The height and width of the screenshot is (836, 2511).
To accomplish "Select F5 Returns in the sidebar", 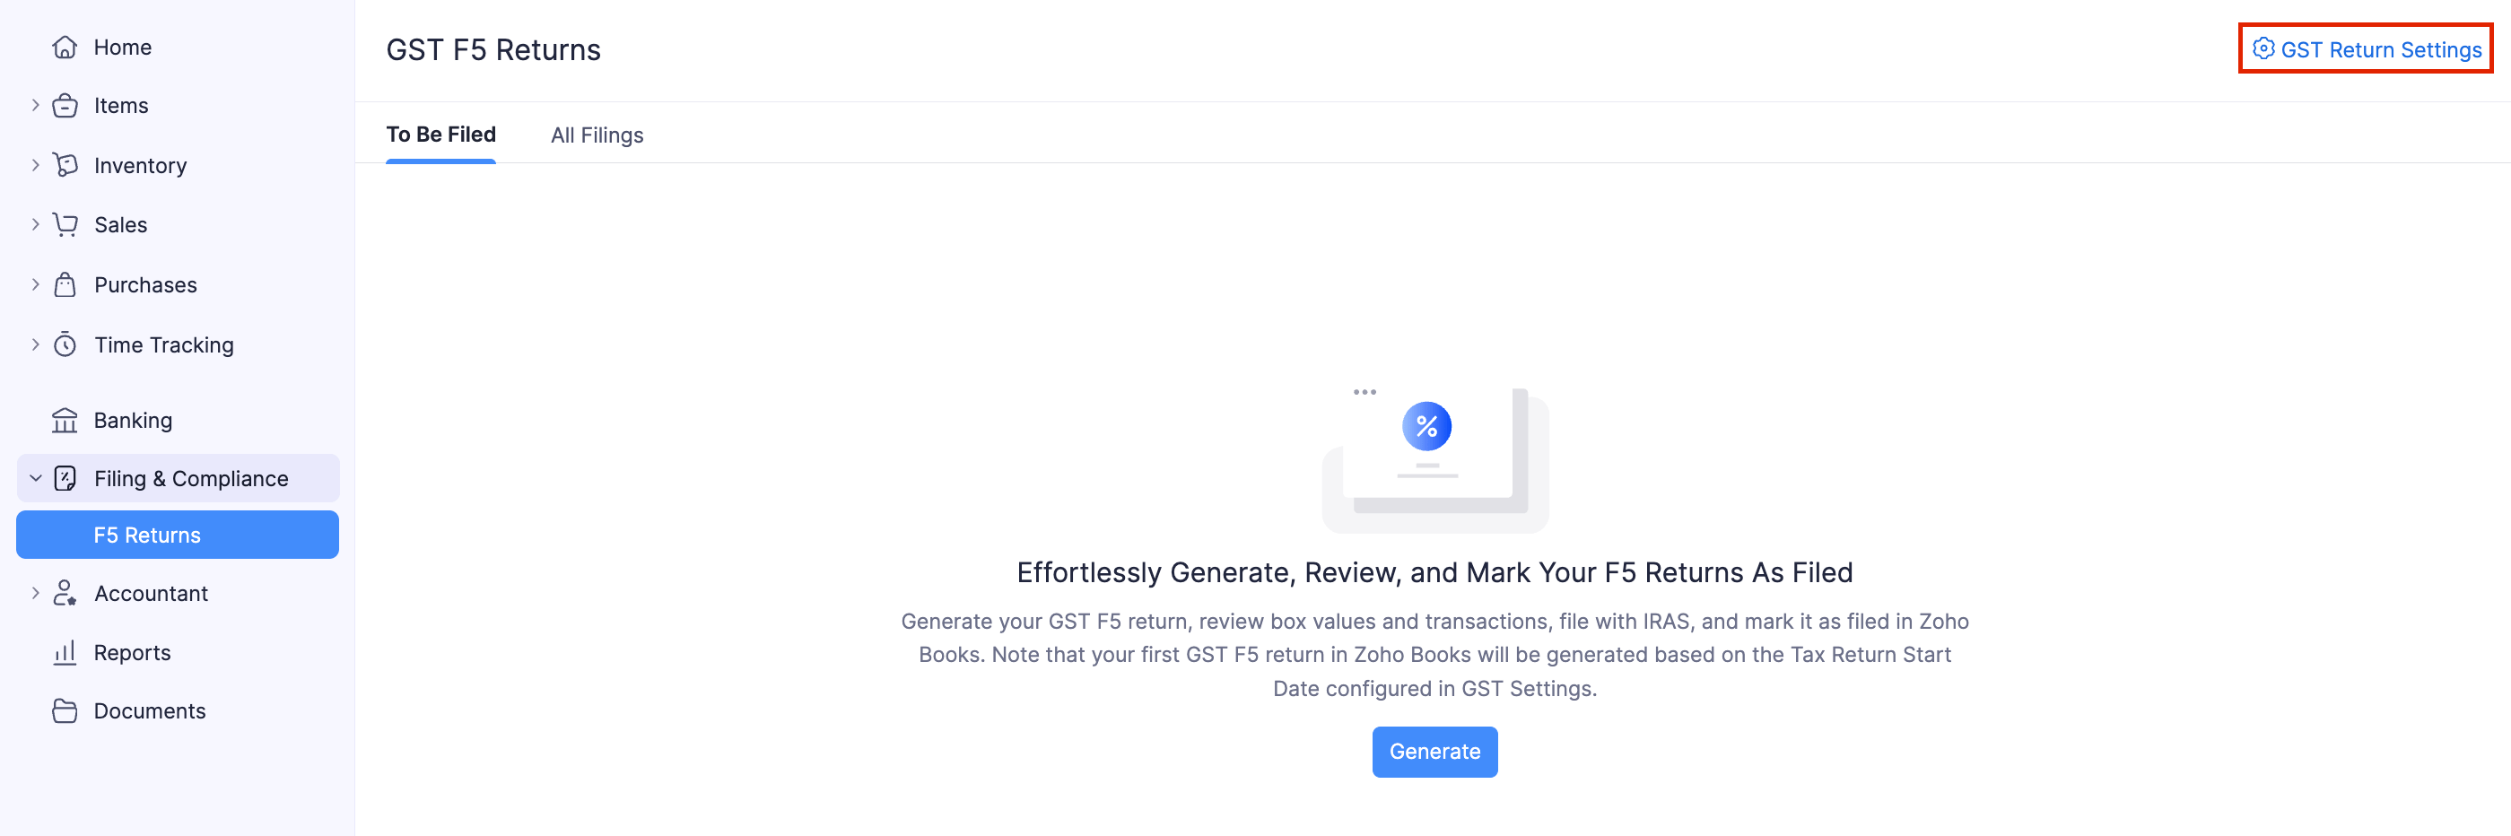I will (147, 535).
